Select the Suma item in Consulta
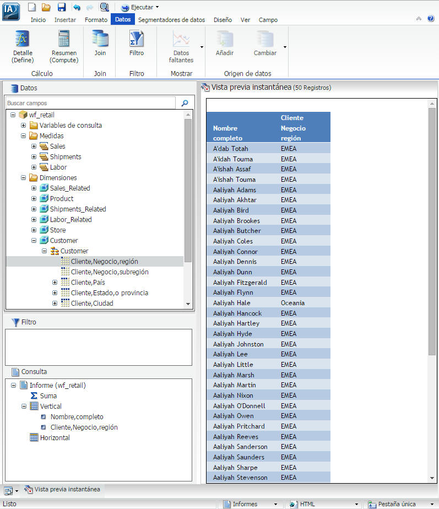439x509 pixels. pos(48,396)
